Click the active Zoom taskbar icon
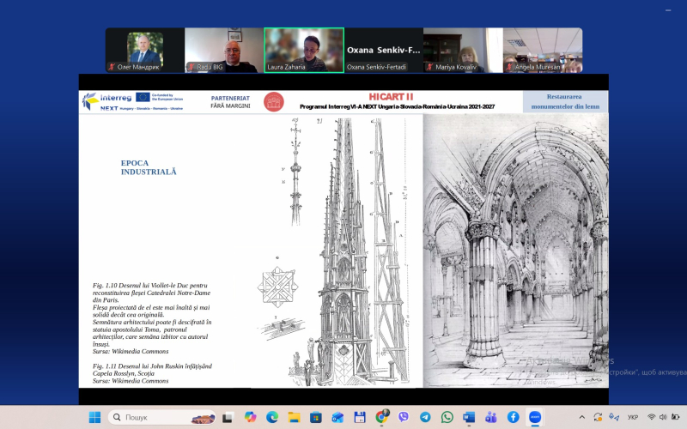The width and height of the screenshot is (687, 429). (535, 417)
